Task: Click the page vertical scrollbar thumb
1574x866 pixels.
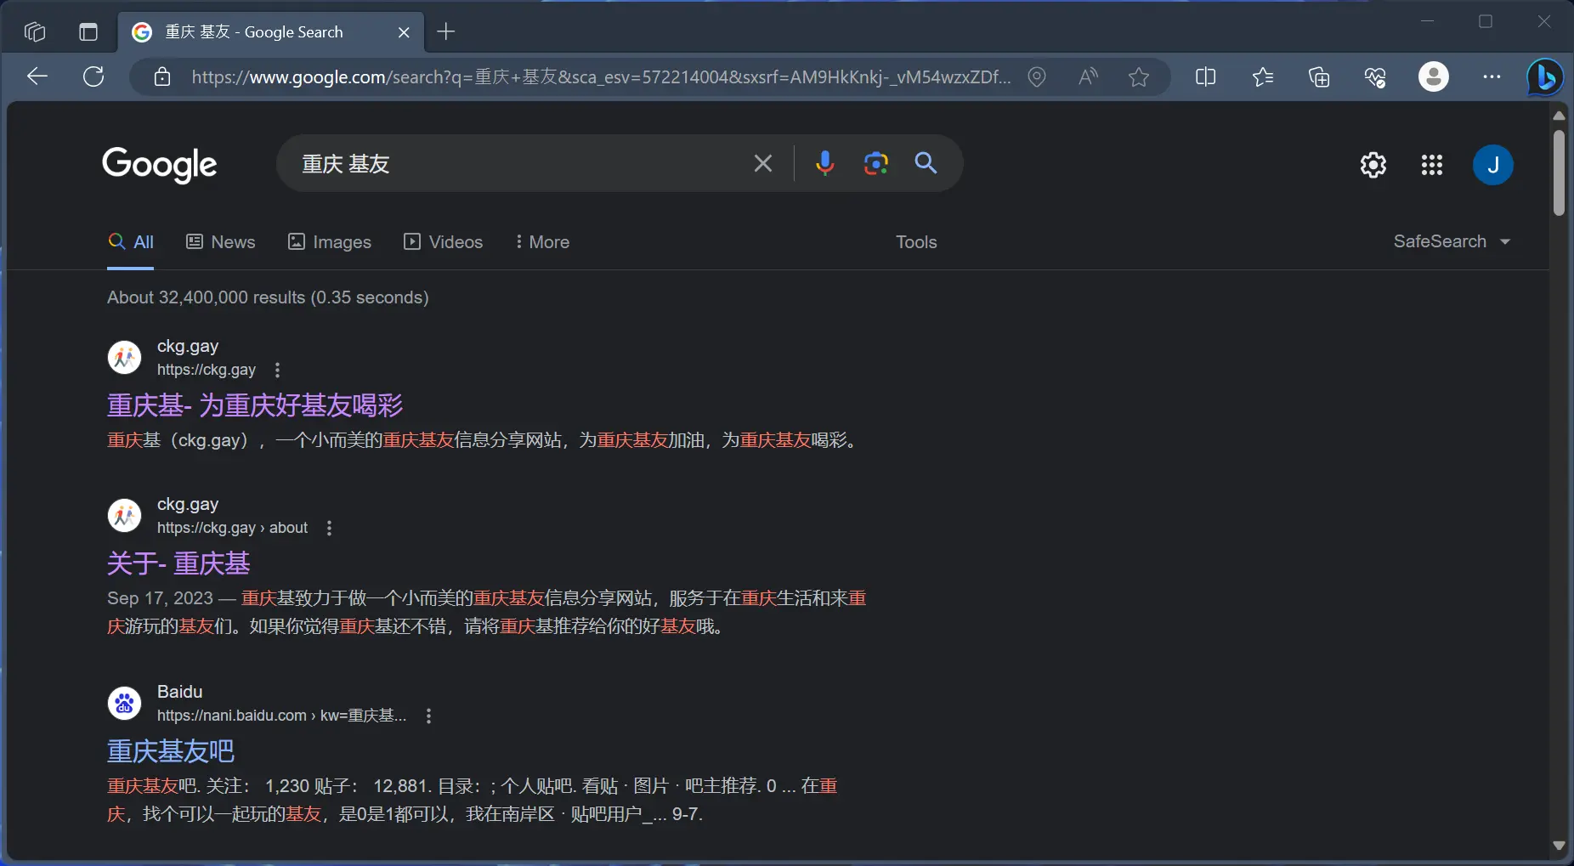Action: click(1558, 172)
